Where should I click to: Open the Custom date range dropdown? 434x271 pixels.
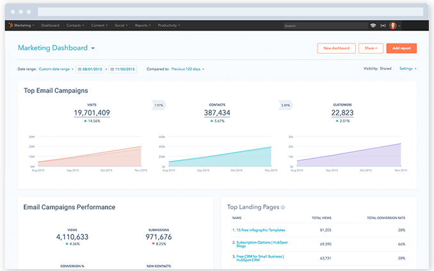(56, 69)
